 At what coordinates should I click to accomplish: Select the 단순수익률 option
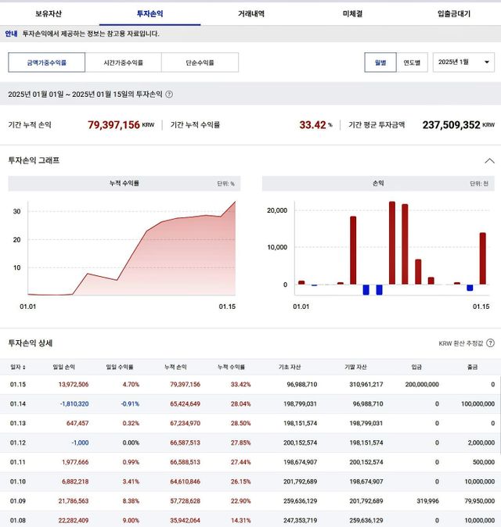point(200,63)
